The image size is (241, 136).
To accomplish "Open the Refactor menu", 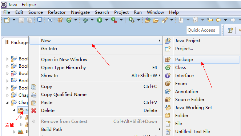I will (x=57, y=12).
